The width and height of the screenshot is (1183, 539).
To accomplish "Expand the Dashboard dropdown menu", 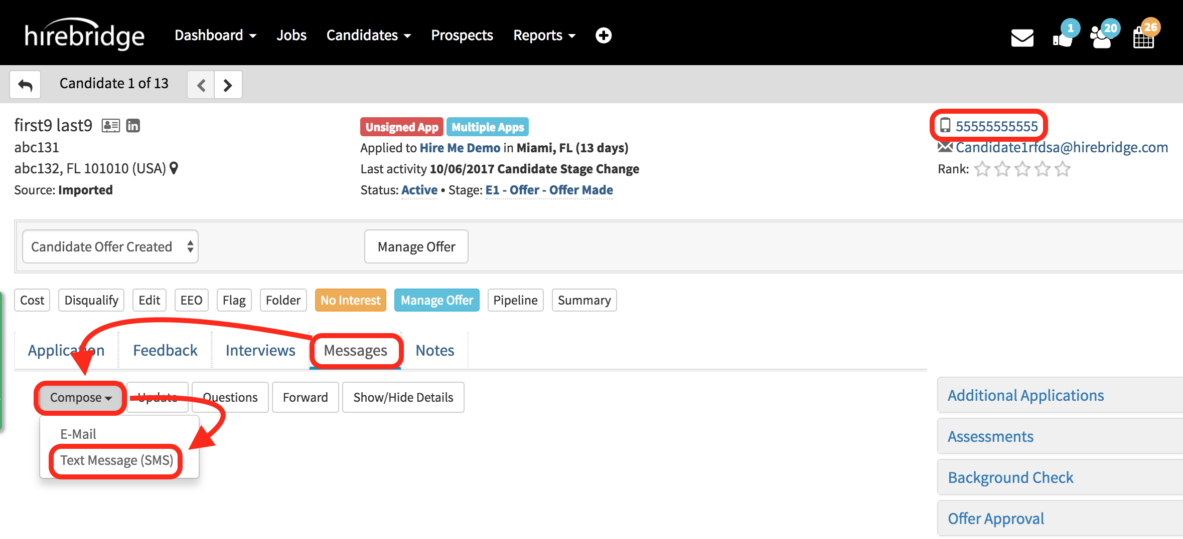I will coord(215,36).
